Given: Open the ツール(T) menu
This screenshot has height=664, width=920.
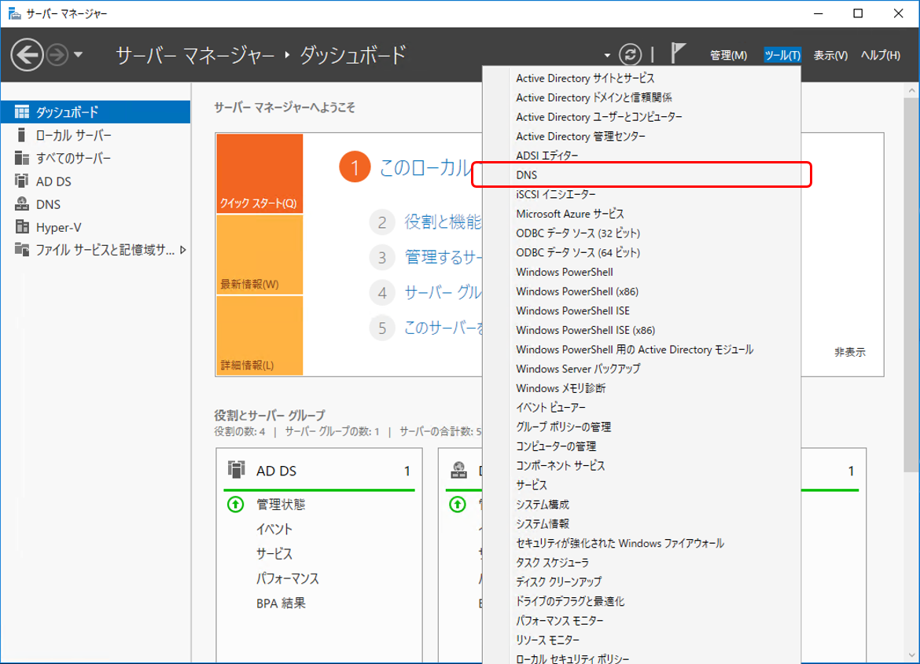Looking at the screenshot, I should coord(782,55).
